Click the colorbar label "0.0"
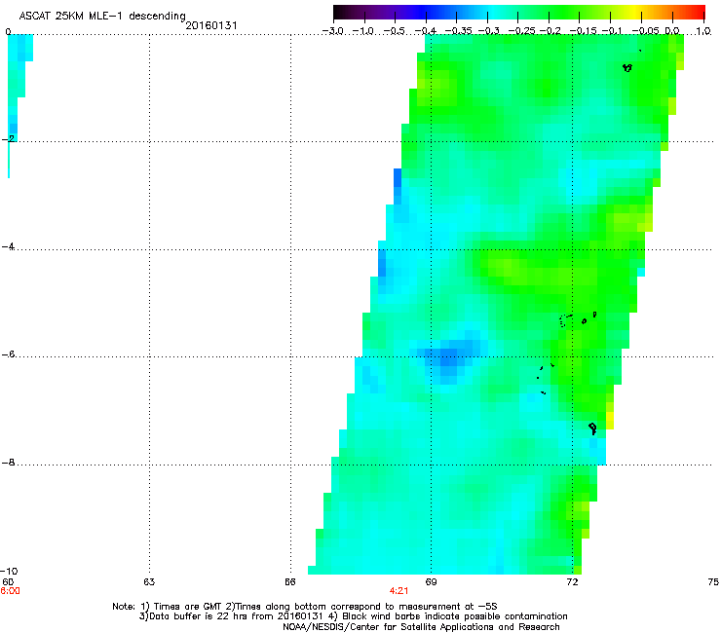721x633 pixels. [672, 31]
